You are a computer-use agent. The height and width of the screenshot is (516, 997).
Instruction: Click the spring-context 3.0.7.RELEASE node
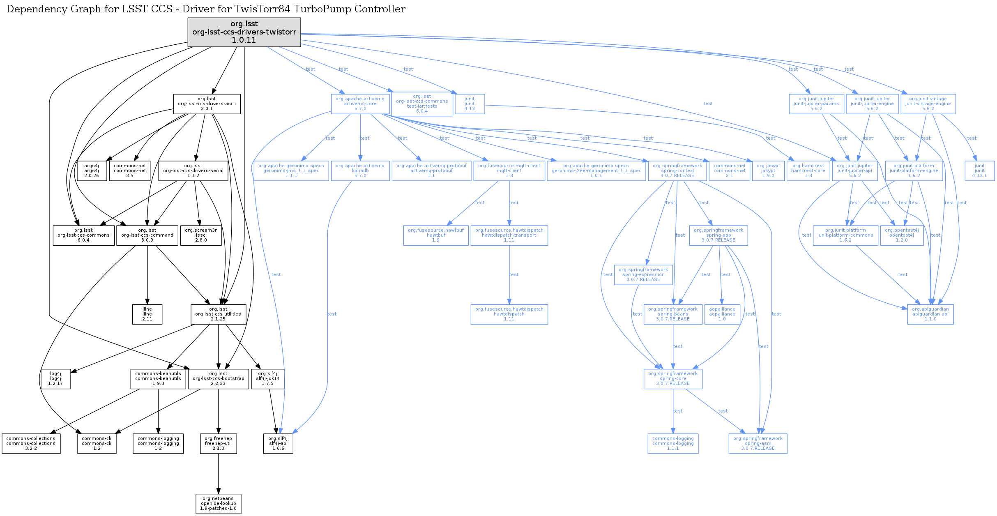click(x=677, y=171)
